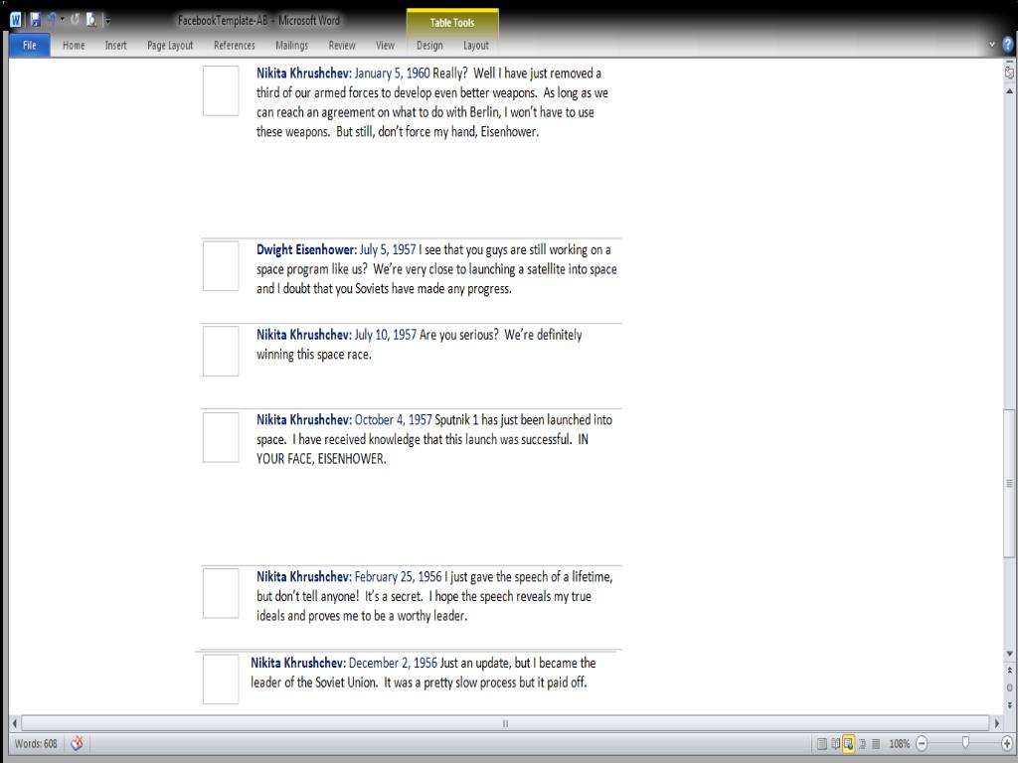Select the Web Layout view button
This screenshot has height=763, width=1018.
[x=848, y=743]
